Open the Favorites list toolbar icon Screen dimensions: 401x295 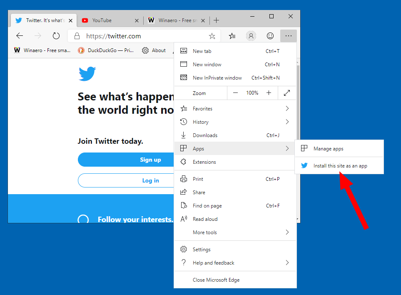point(232,36)
